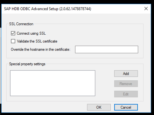Cancel the Advanced Setup dialog

pos(126,107)
